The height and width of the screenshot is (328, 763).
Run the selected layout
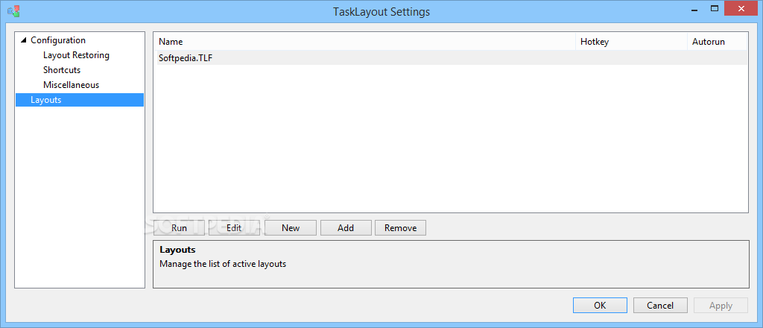point(179,228)
